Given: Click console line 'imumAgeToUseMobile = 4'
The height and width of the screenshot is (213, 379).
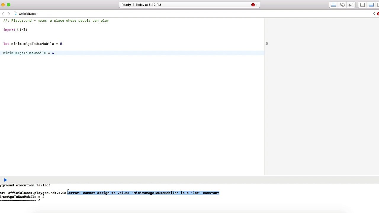Looking at the screenshot, I should [x=22, y=197].
